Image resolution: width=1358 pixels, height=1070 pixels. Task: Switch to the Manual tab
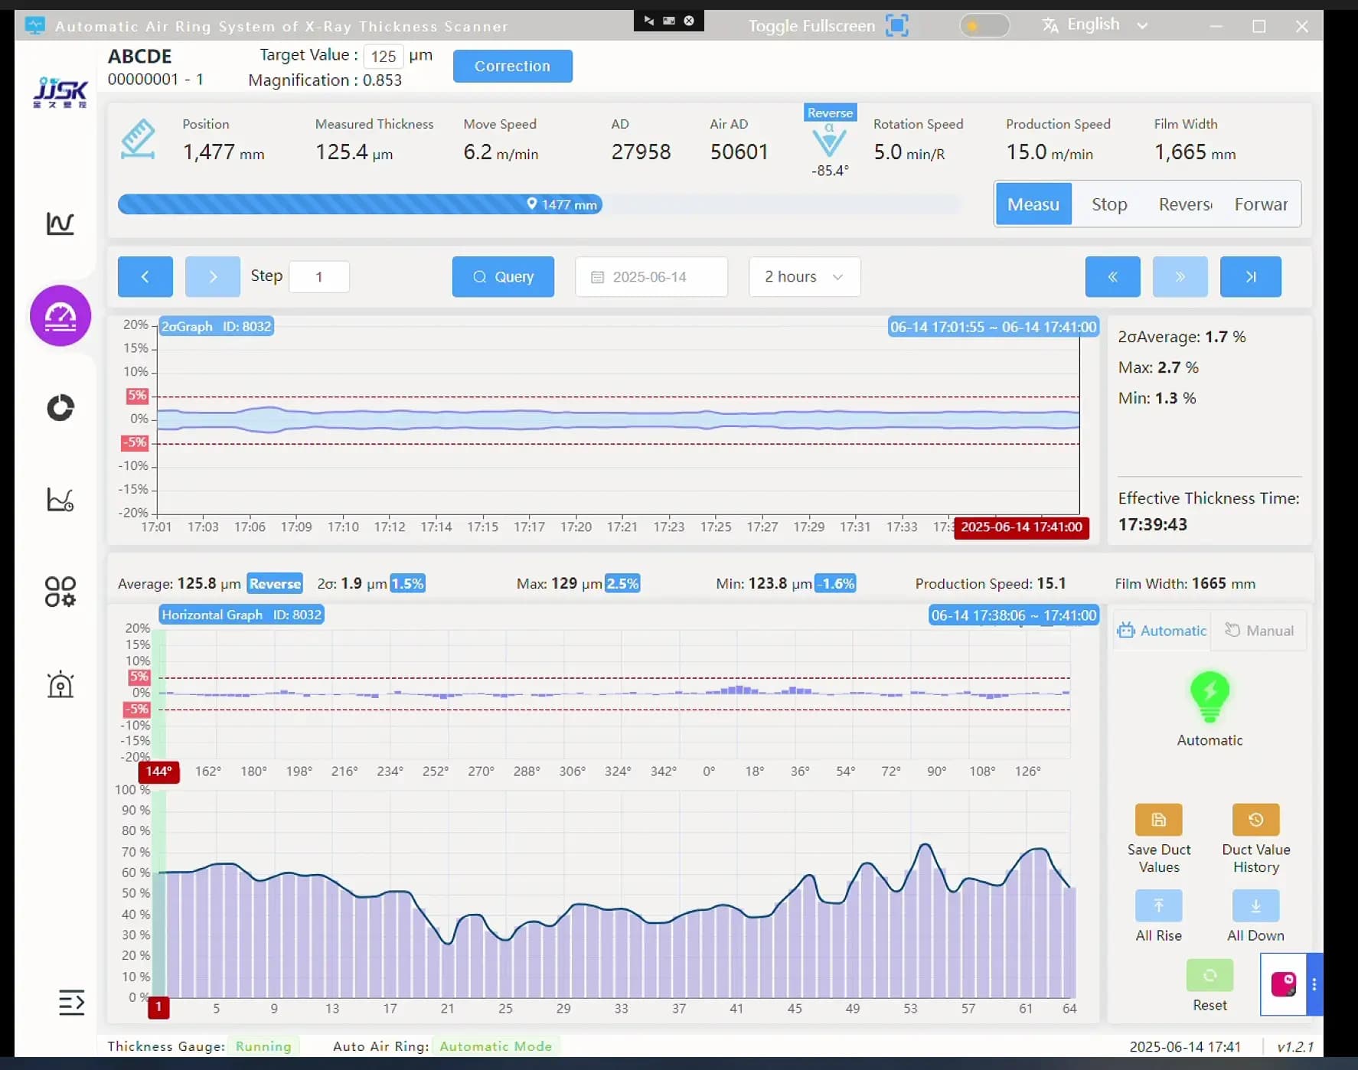[1259, 631]
